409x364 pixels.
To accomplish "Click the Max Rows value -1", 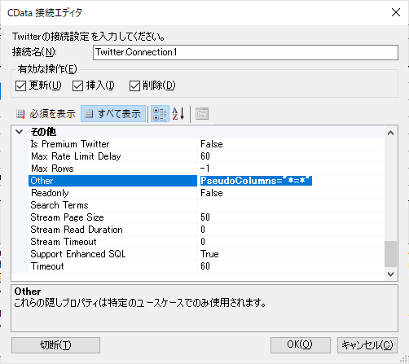I will click(x=291, y=169).
